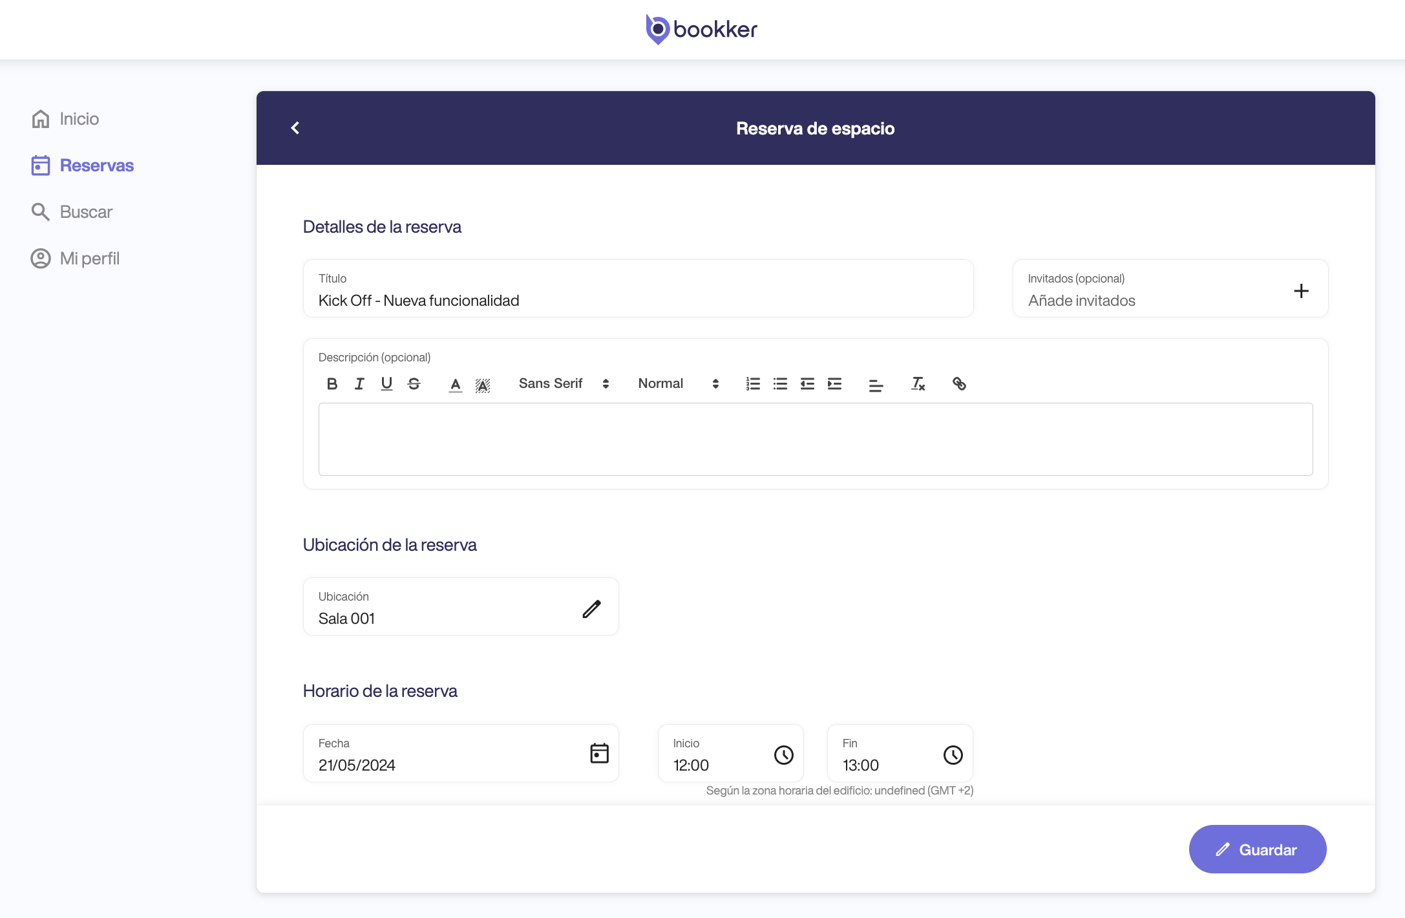Viewport: 1405px width, 918px height.
Task: Edit the Sala 001 location with pencil icon
Action: [591, 609]
